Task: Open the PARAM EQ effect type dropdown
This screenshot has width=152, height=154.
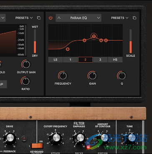Action: pyautogui.click(x=79, y=18)
